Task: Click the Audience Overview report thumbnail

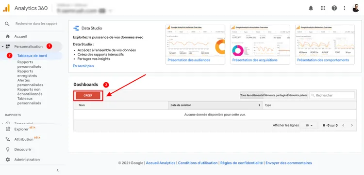Action: pyautogui.click(x=195, y=41)
